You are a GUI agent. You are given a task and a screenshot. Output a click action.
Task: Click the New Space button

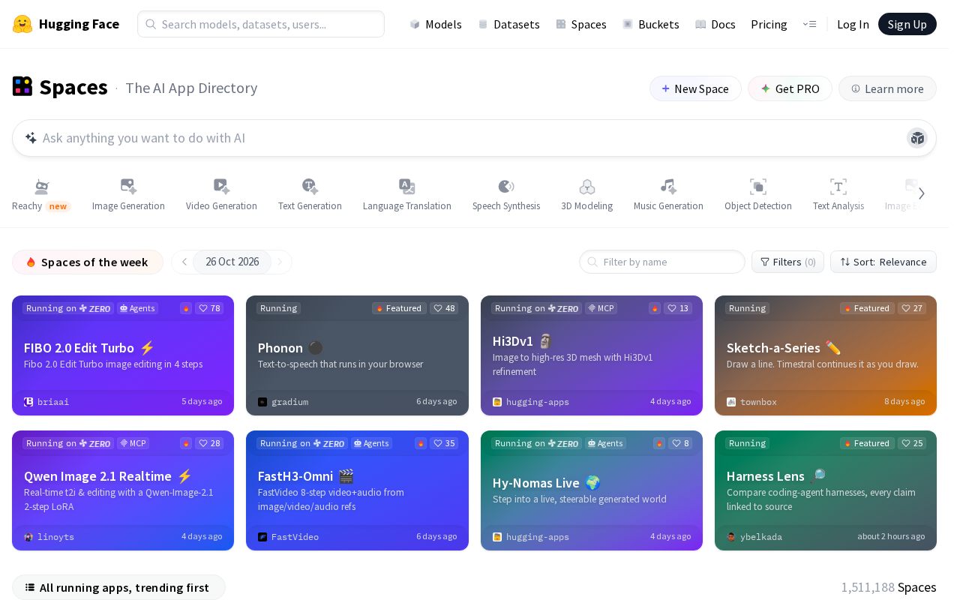pos(695,88)
